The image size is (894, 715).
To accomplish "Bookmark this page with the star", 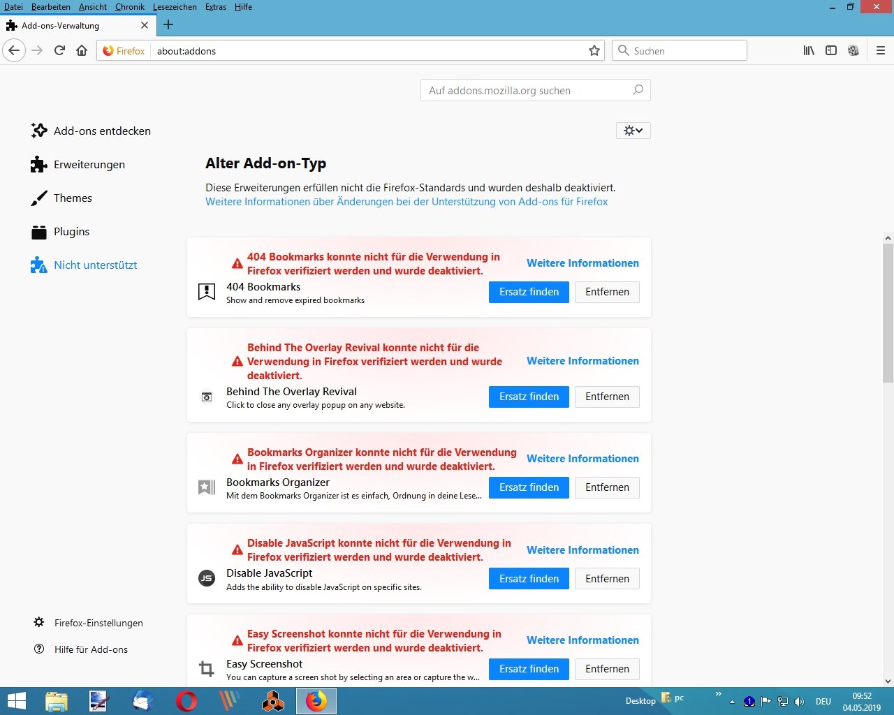I will pyautogui.click(x=594, y=50).
